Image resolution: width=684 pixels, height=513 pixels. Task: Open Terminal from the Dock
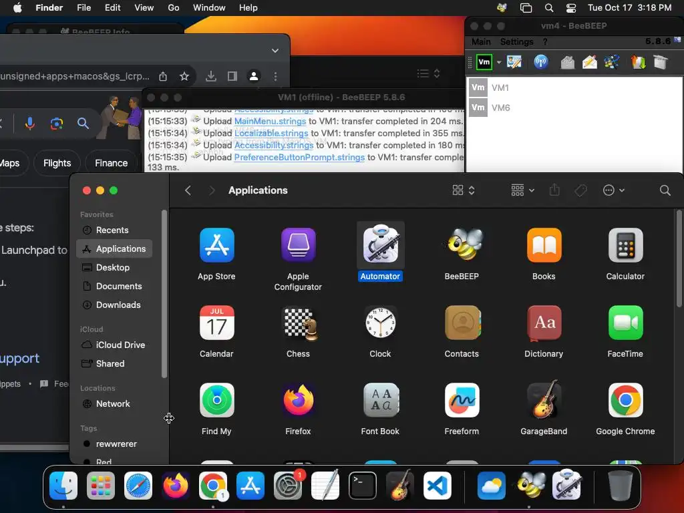pyautogui.click(x=363, y=486)
